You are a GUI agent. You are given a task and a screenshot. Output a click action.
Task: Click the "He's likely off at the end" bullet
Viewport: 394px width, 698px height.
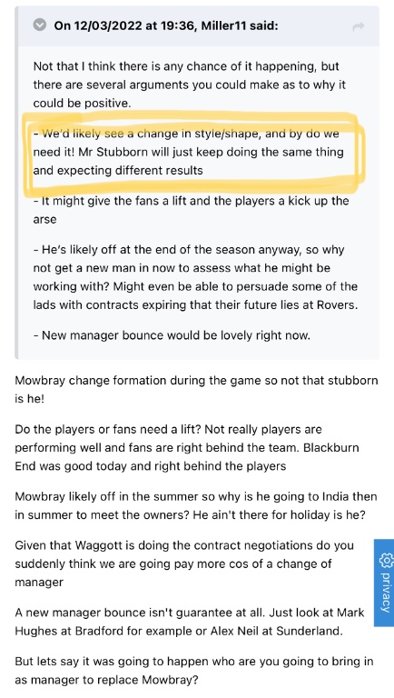click(x=195, y=277)
